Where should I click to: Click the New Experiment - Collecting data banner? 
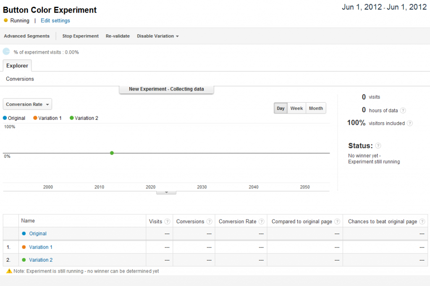(x=166, y=90)
